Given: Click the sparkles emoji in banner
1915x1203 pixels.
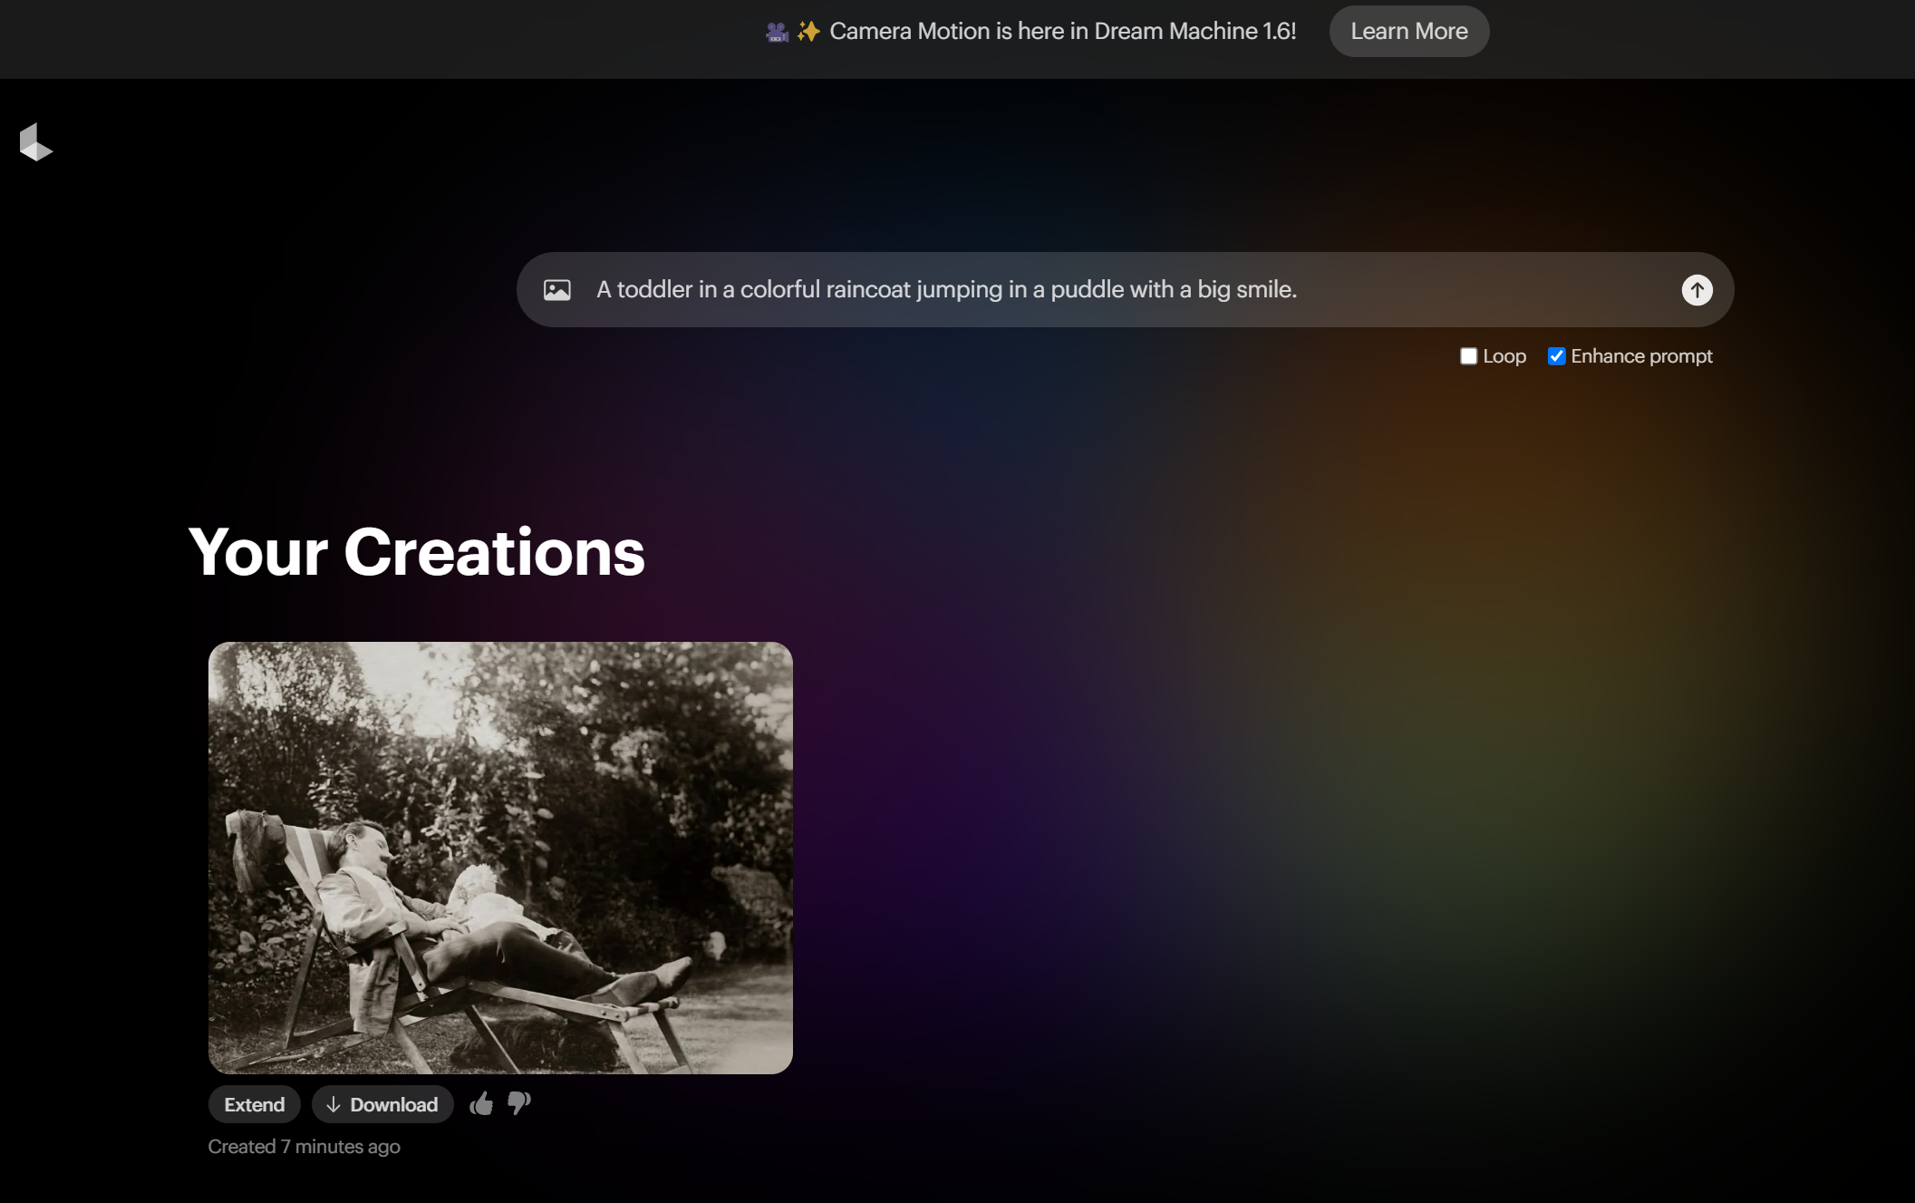Looking at the screenshot, I should coord(808,32).
